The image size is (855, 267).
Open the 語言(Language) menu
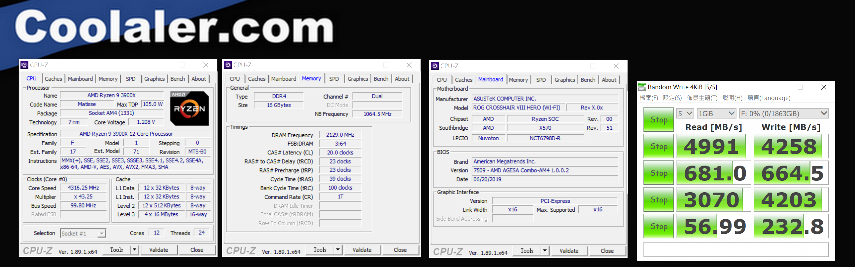pos(769,98)
